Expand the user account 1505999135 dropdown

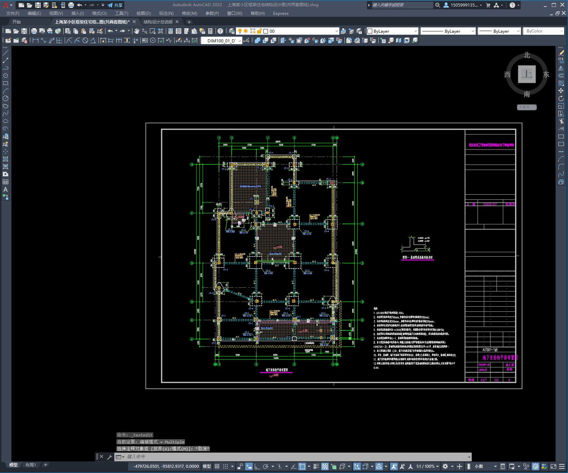(481, 5)
